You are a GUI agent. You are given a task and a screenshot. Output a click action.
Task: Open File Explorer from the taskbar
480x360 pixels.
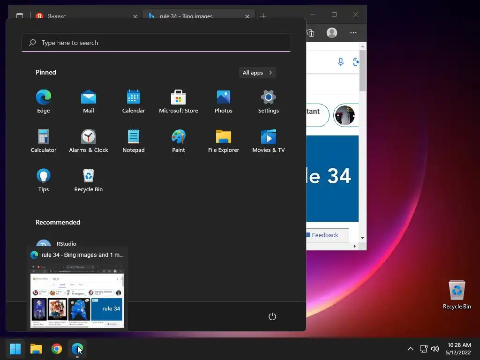36,349
